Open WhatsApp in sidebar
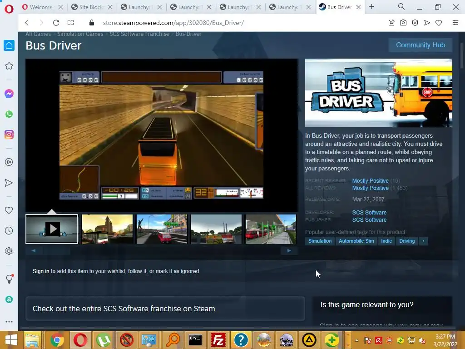The image size is (465, 349). coord(9,114)
